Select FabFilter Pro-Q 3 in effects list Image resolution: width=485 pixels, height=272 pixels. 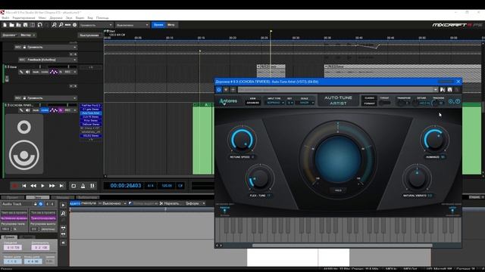[91, 106]
